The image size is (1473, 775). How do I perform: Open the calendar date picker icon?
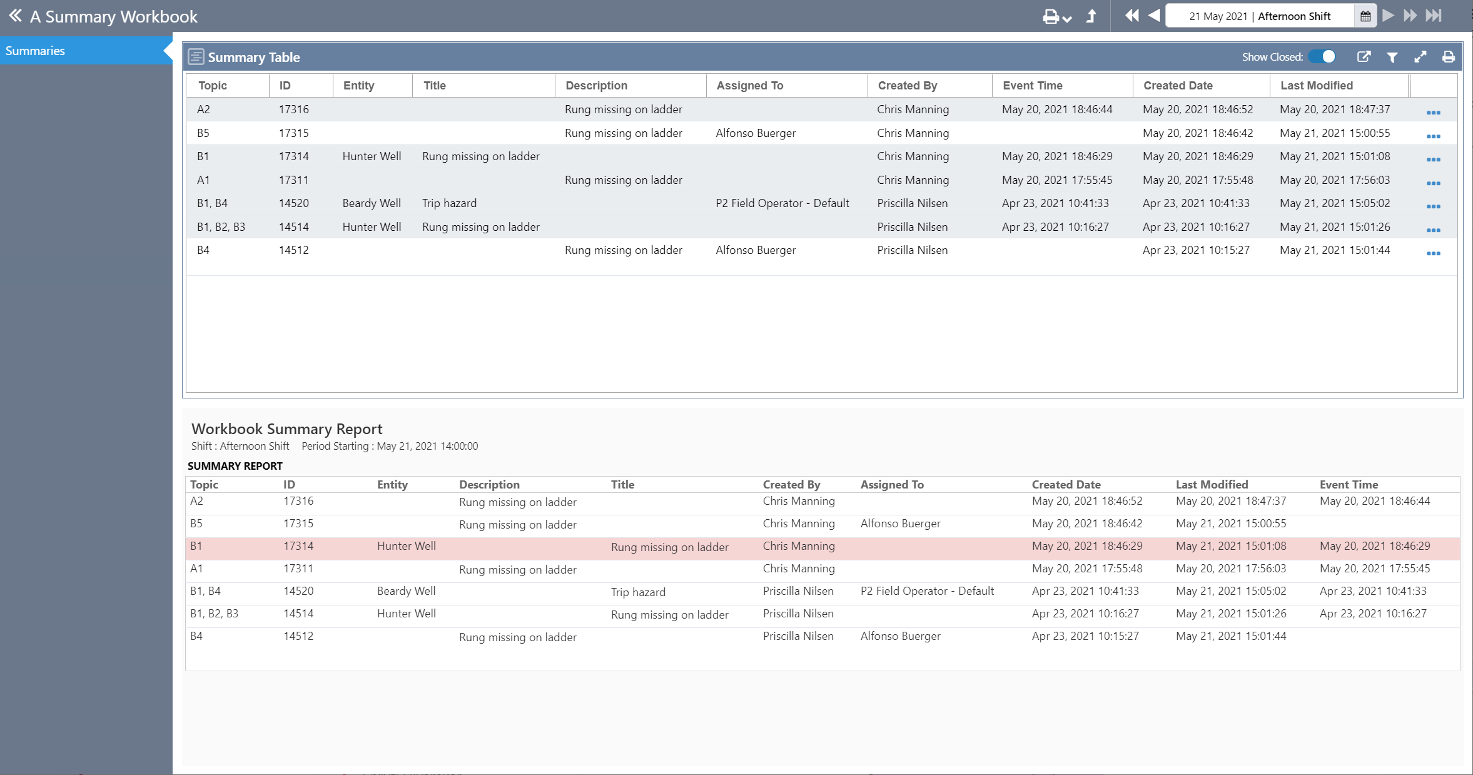pyautogui.click(x=1365, y=16)
